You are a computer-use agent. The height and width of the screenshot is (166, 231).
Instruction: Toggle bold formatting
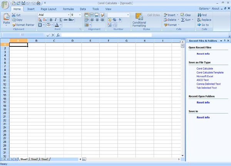coord(51,20)
